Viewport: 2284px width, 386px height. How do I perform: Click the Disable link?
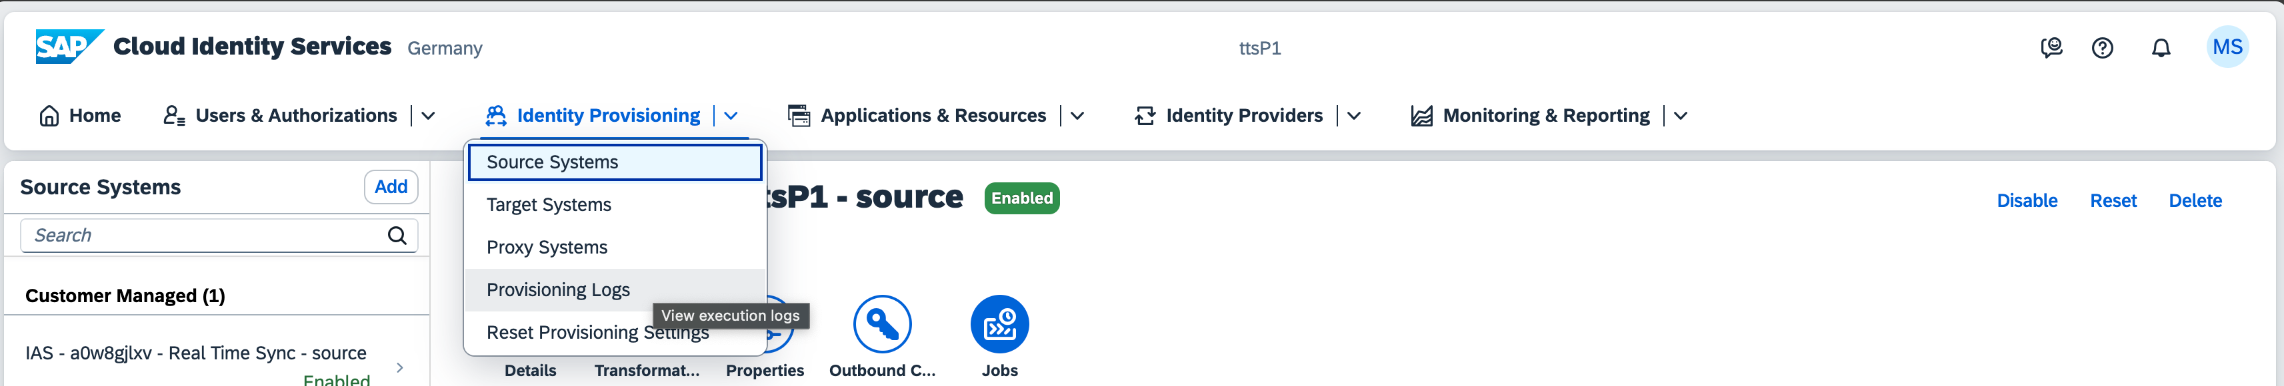(x=2027, y=201)
